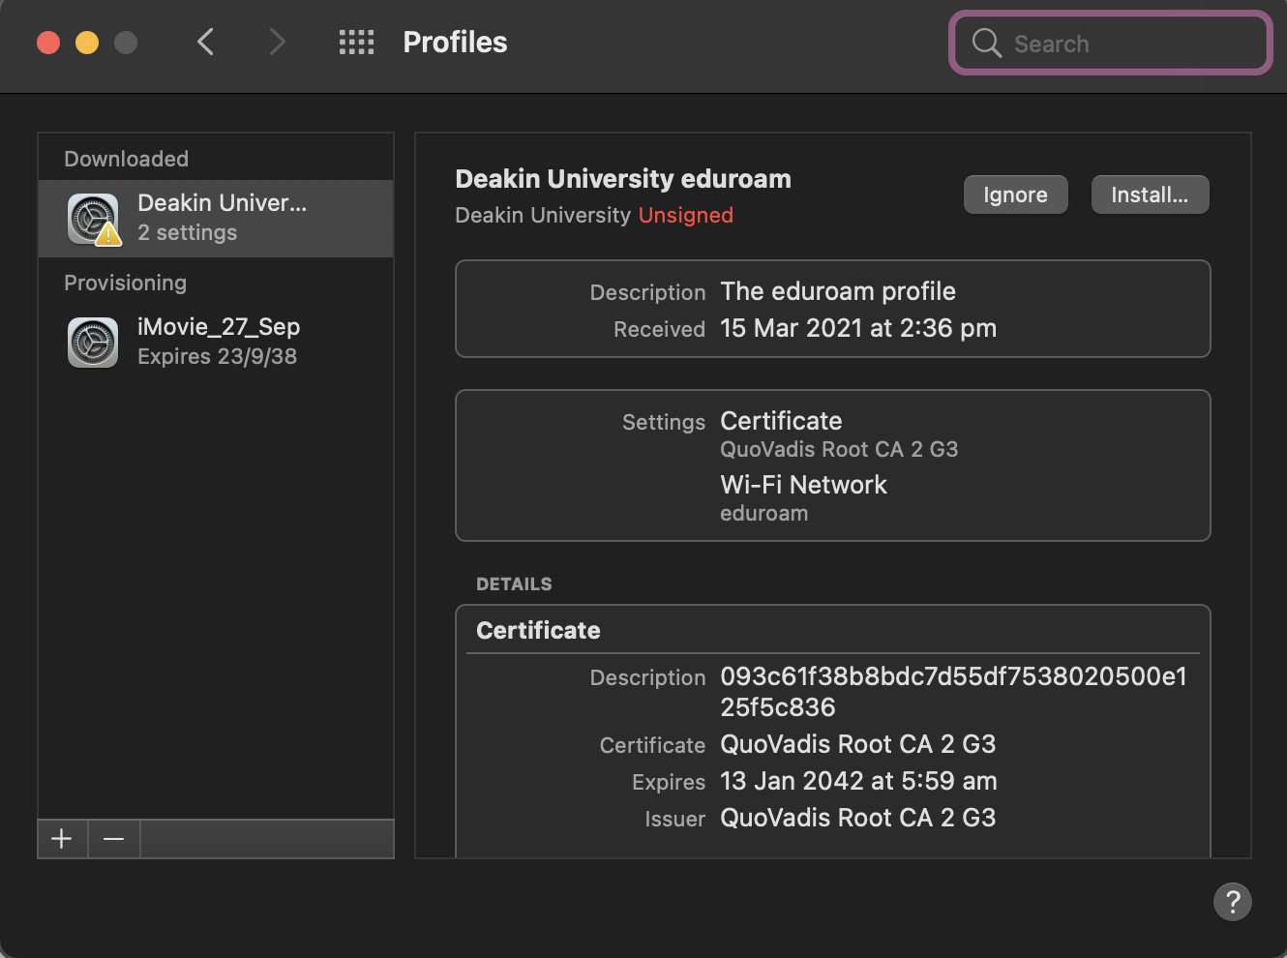Click the Certificate heading in Details
Viewport: 1287px width, 958px height.
(x=538, y=630)
